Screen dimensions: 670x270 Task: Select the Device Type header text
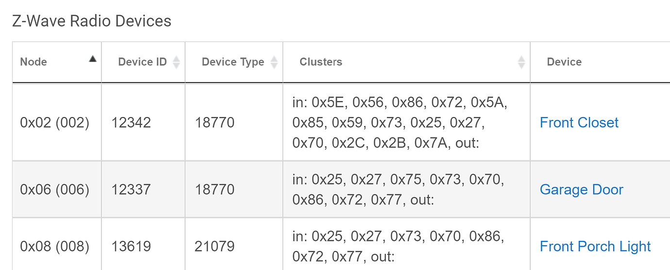coord(233,62)
